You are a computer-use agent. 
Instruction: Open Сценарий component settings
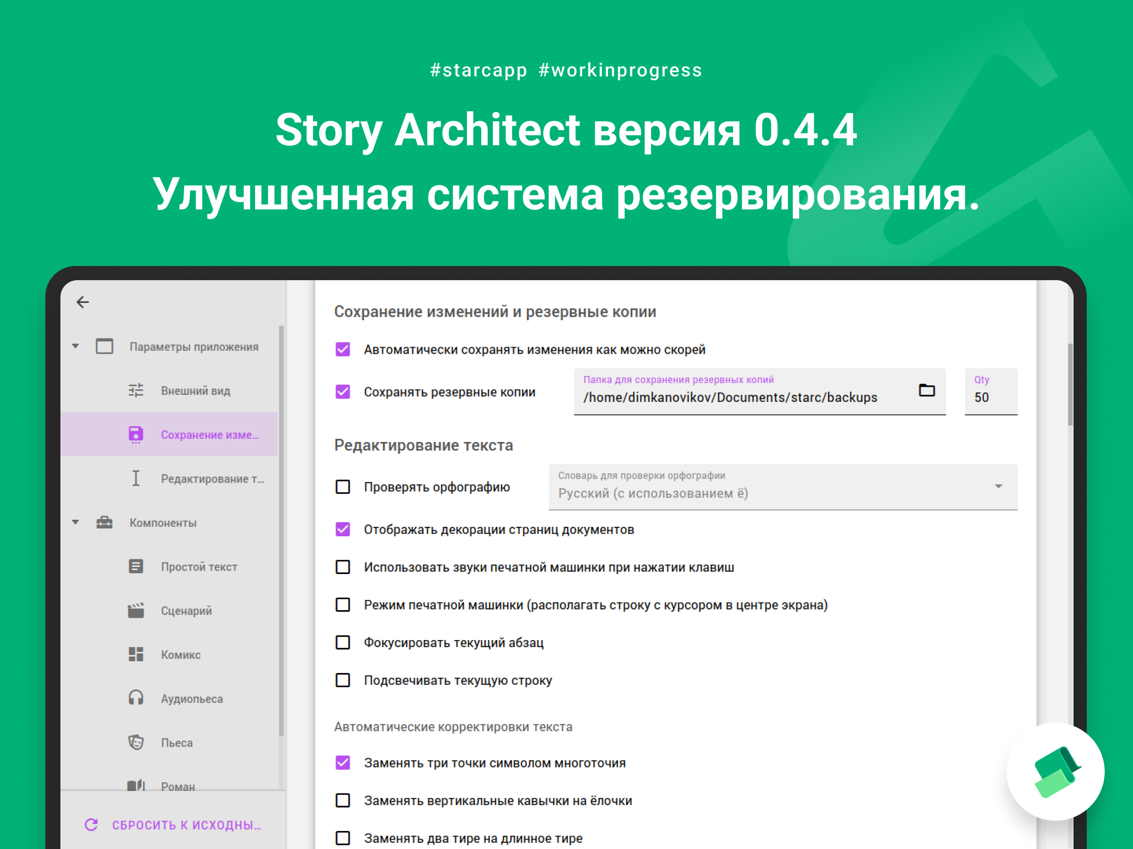point(169,610)
